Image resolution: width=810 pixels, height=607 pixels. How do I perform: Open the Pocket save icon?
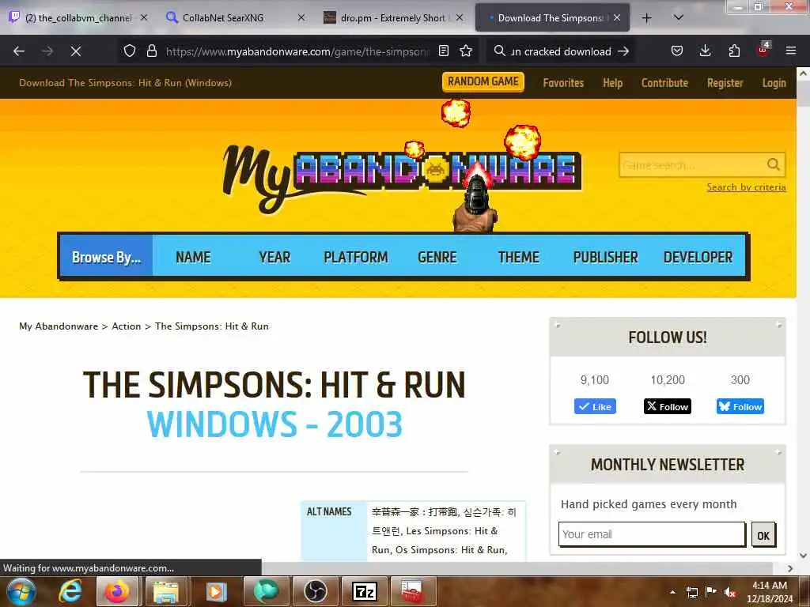677,51
